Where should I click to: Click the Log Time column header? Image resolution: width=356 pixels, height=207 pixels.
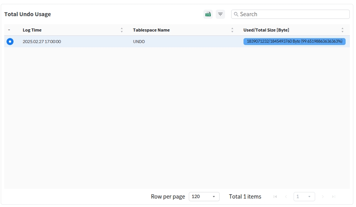(32, 30)
